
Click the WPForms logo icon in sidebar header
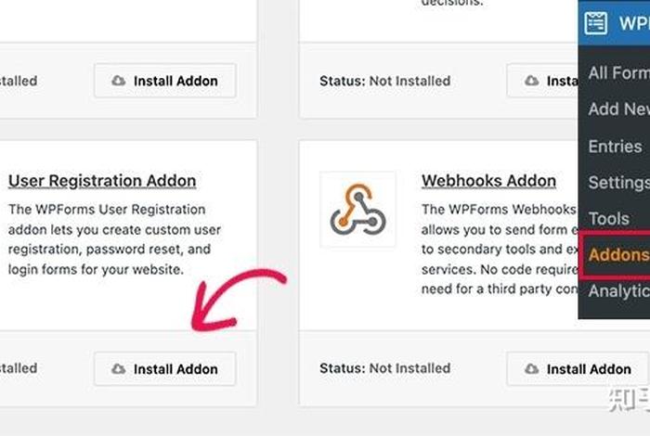pos(595,23)
